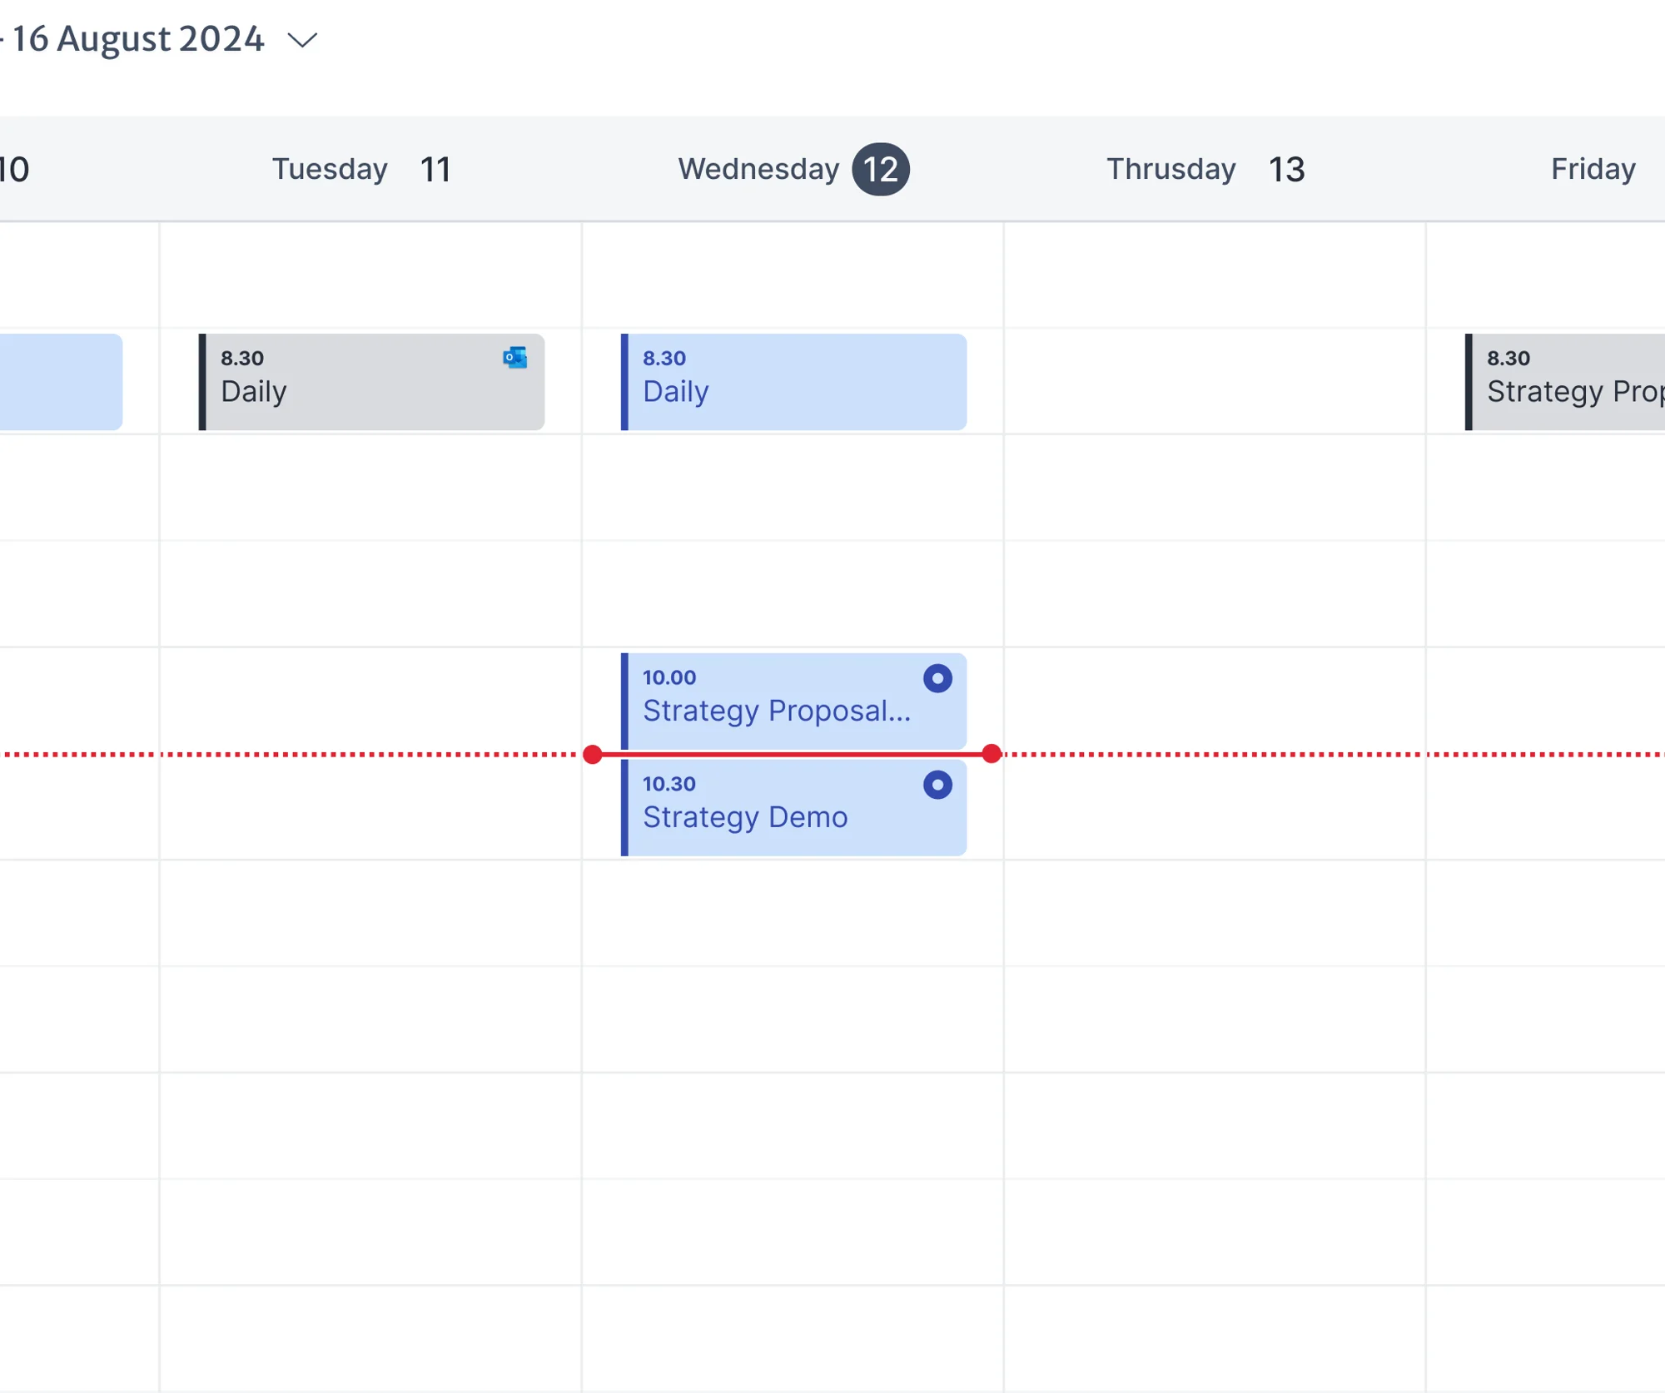
Task: Select the Wednesday 12 column header
Action: coord(791,168)
